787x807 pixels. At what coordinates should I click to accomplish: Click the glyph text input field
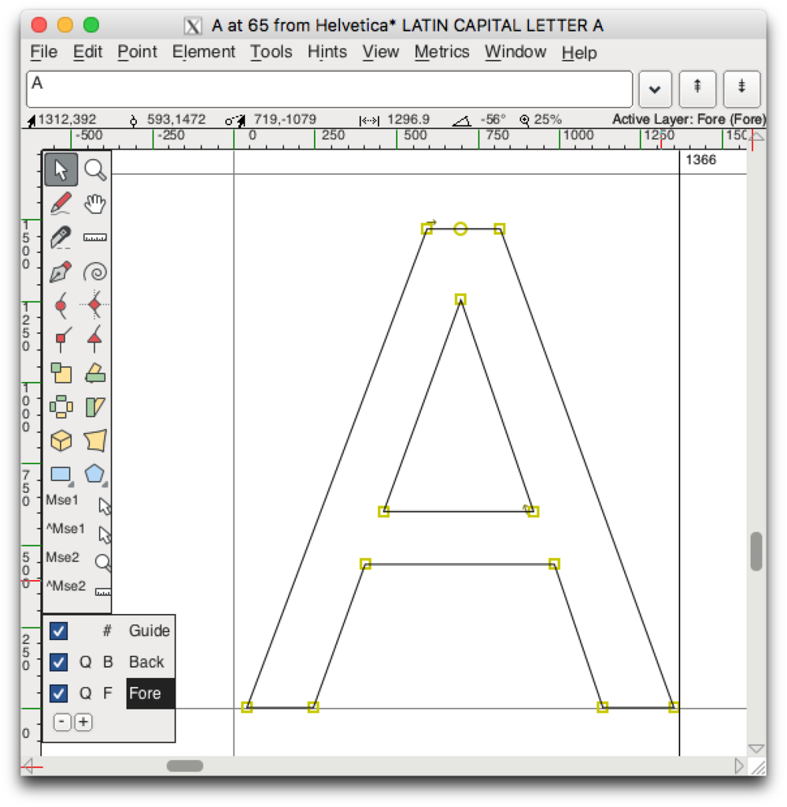point(329,89)
